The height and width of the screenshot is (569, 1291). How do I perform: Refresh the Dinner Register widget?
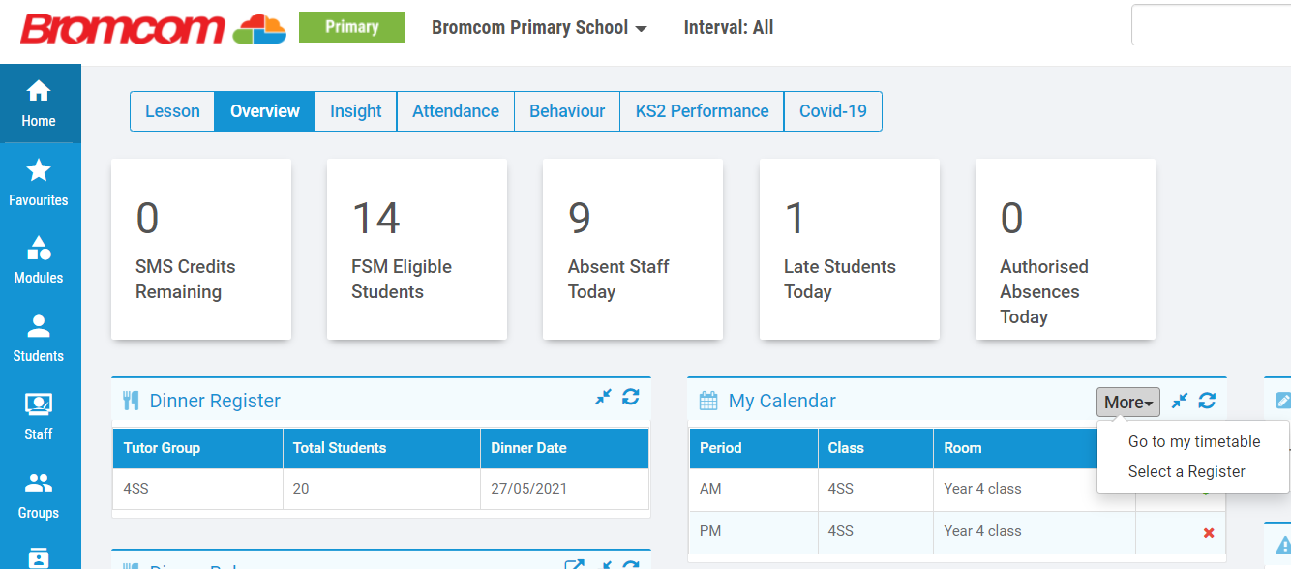pyautogui.click(x=631, y=397)
